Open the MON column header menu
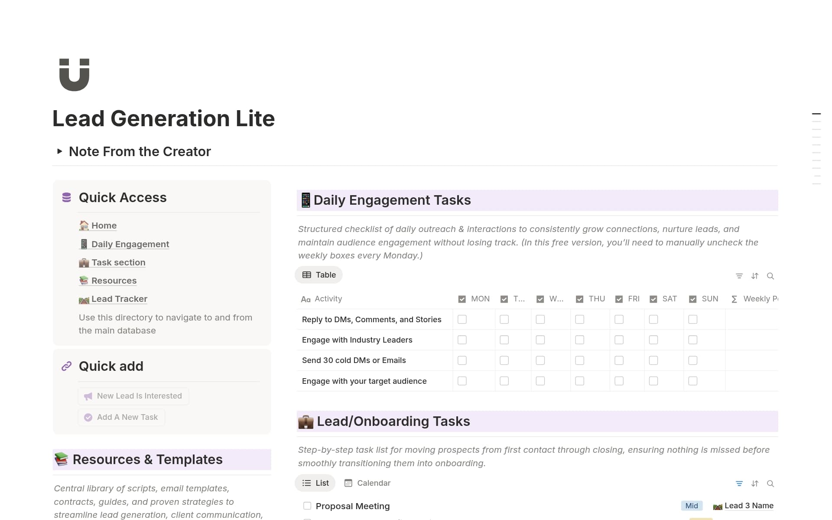This screenshot has height=520, width=832. click(480, 298)
